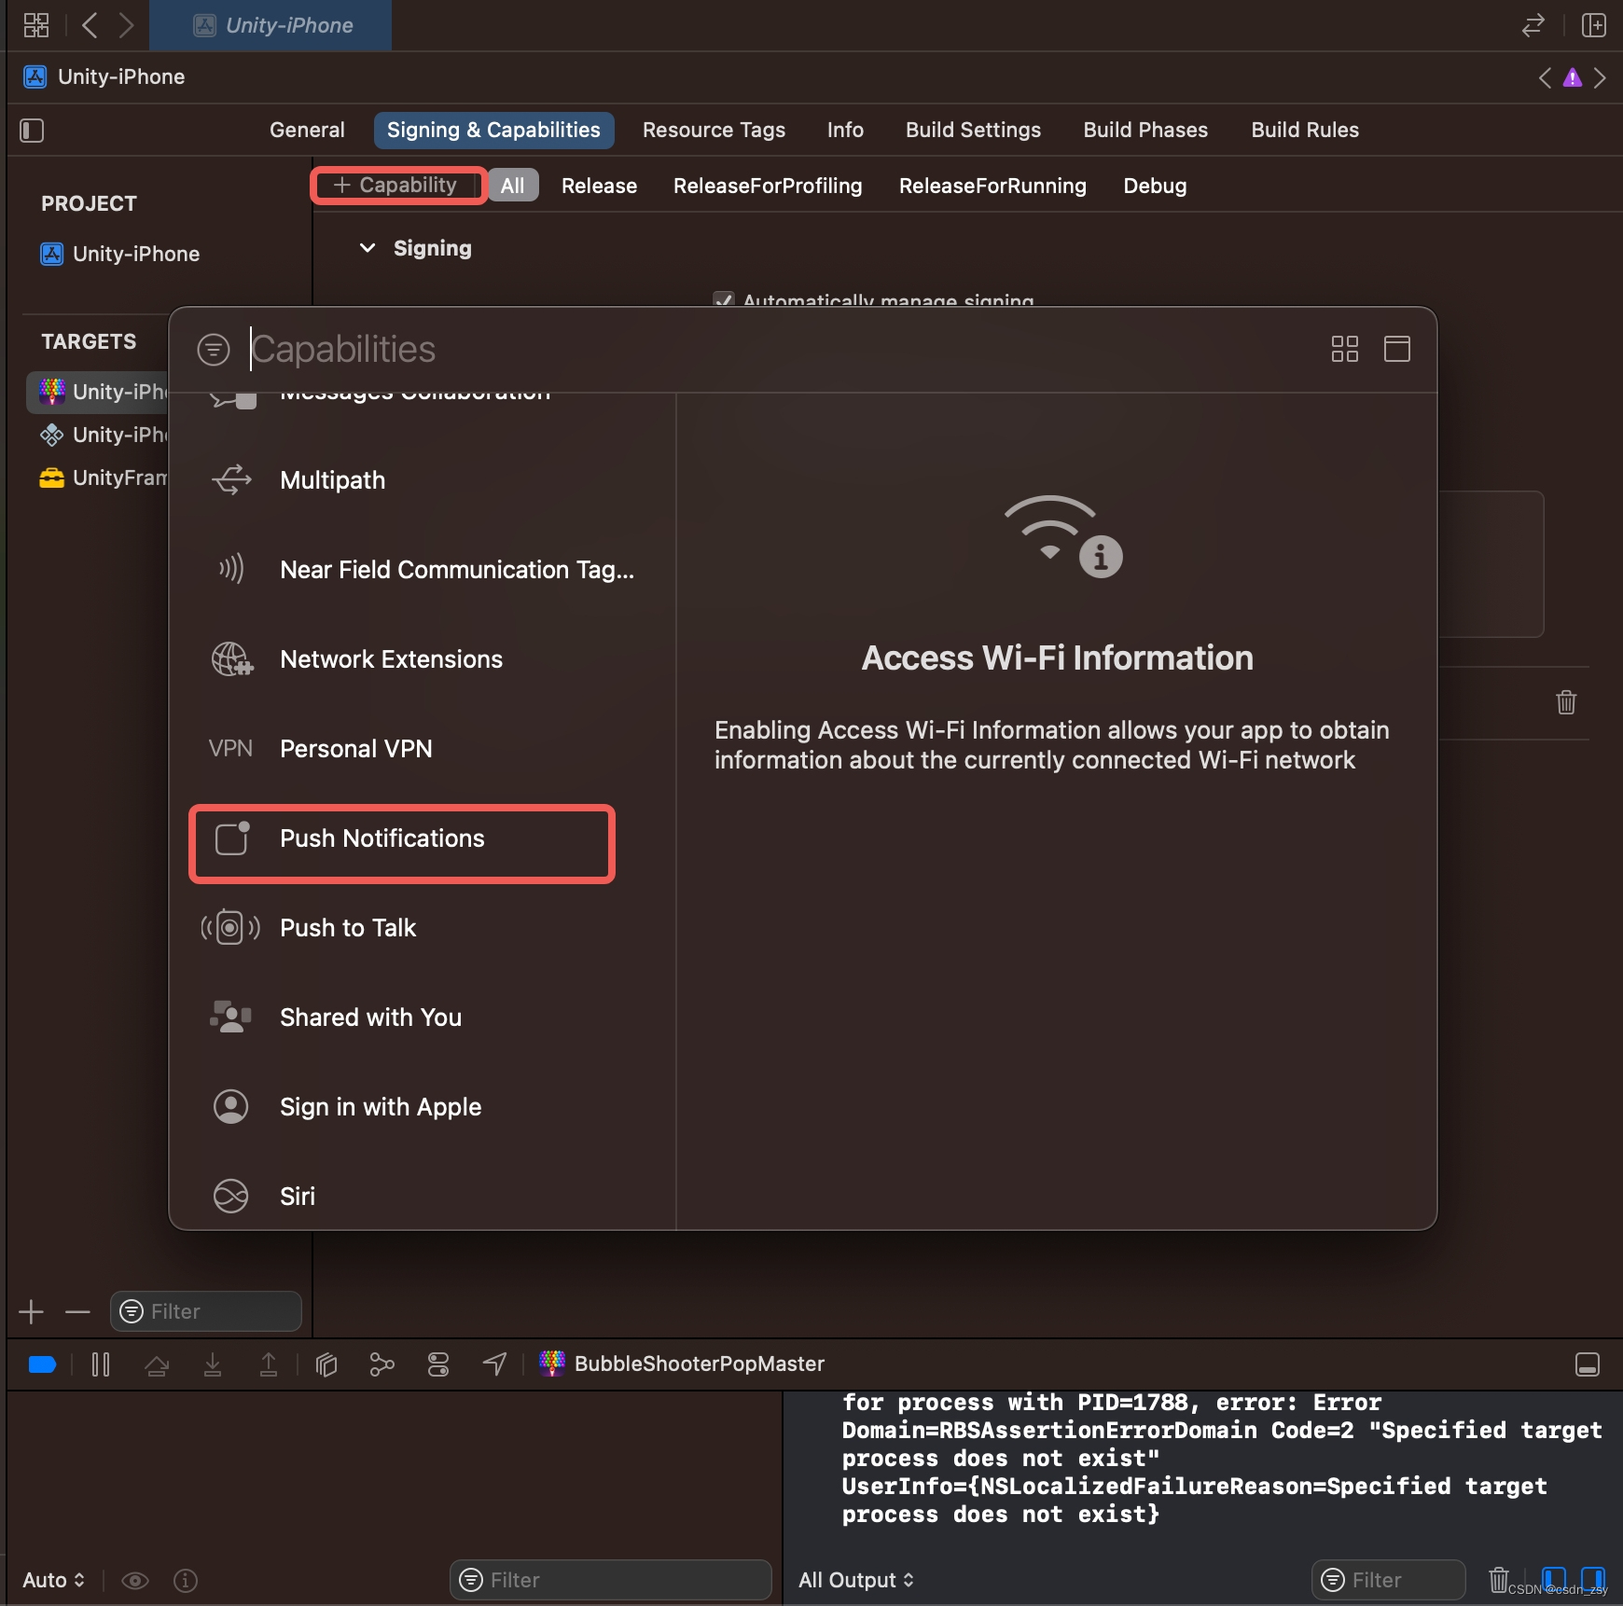Select the Release configuration filter
This screenshot has width=1623, height=1606.
click(598, 186)
